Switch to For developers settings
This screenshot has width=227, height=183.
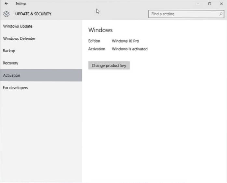click(x=15, y=88)
